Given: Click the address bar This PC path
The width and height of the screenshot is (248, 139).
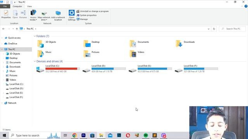Looking at the screenshot, I should pyautogui.click(x=30, y=29).
